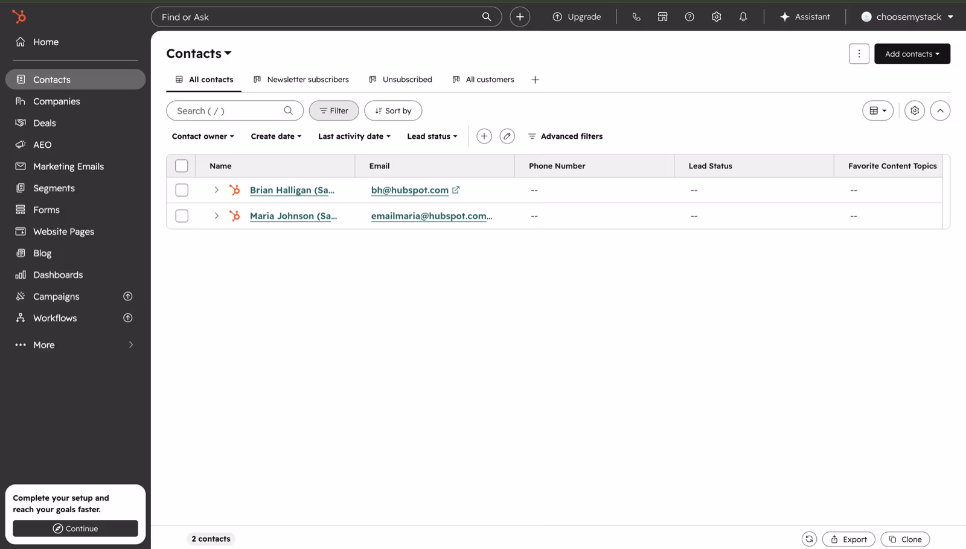
Task: Toggle the select all contacts checkbox
Action: click(182, 166)
